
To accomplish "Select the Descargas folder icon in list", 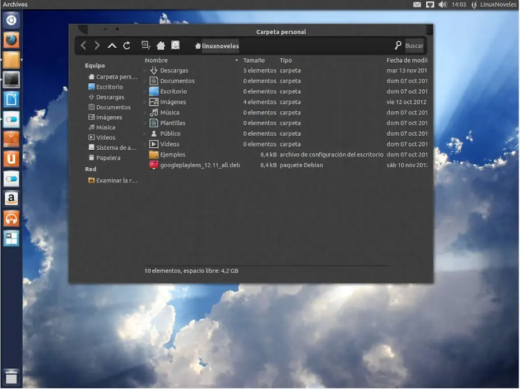I will click(153, 70).
